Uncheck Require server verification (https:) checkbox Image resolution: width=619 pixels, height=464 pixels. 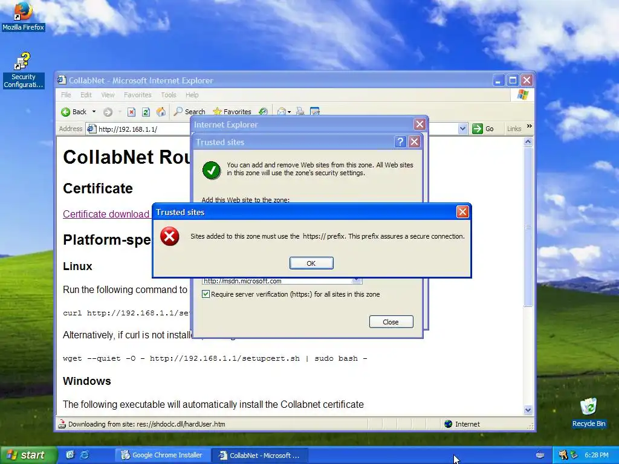coord(206,294)
